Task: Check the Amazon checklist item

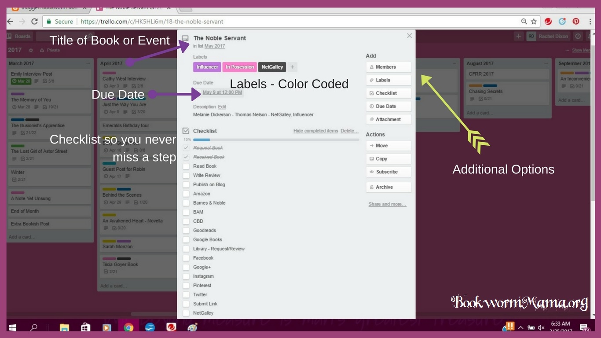Action: (186, 194)
